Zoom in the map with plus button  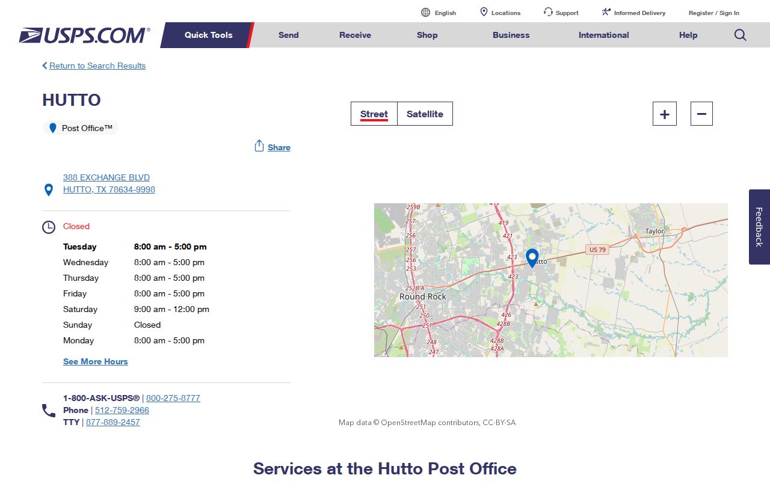point(665,114)
